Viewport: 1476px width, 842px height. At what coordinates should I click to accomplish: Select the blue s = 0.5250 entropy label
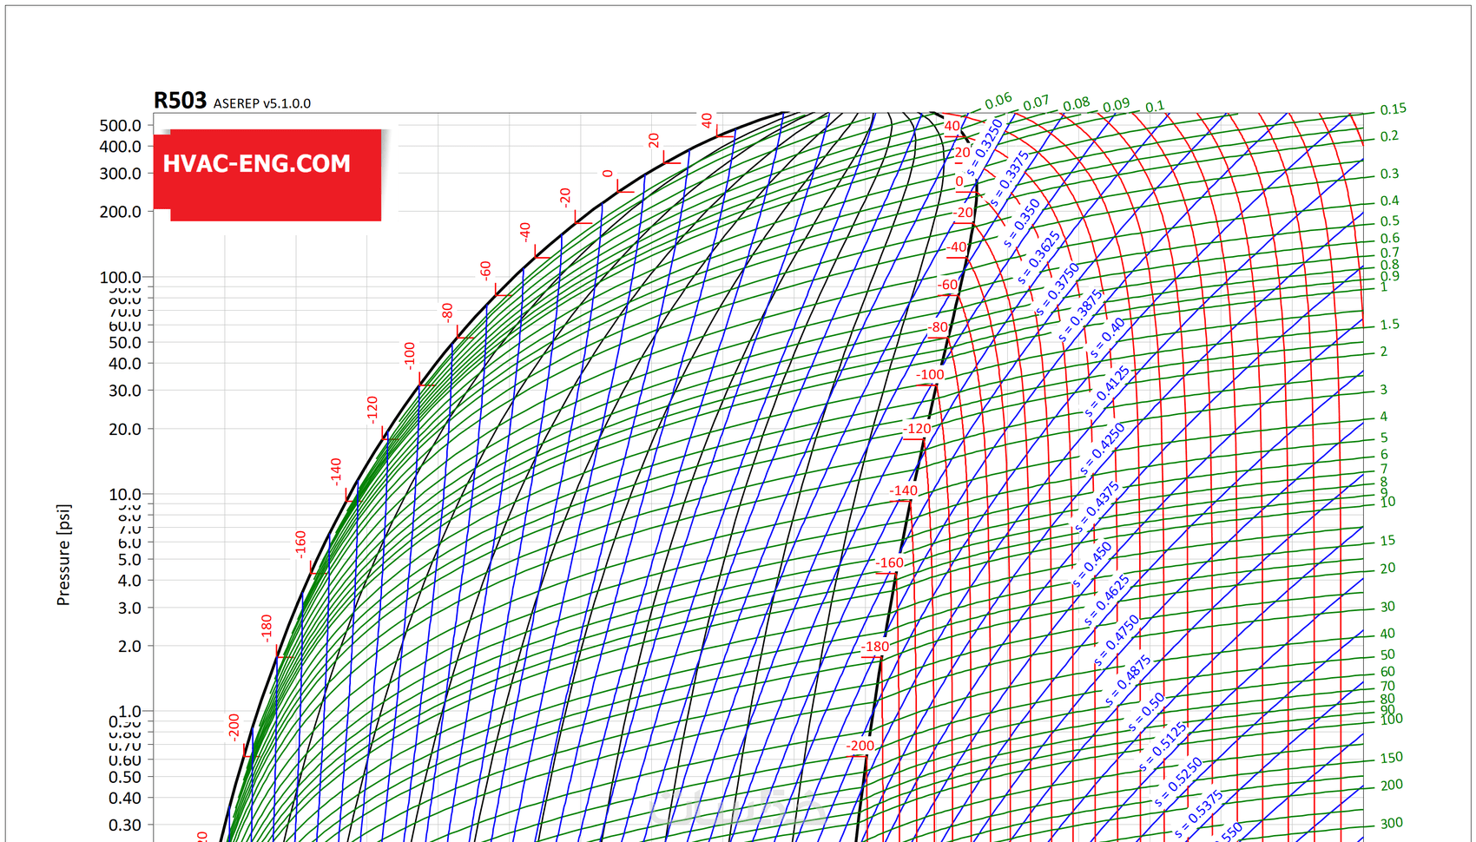pos(1179,782)
